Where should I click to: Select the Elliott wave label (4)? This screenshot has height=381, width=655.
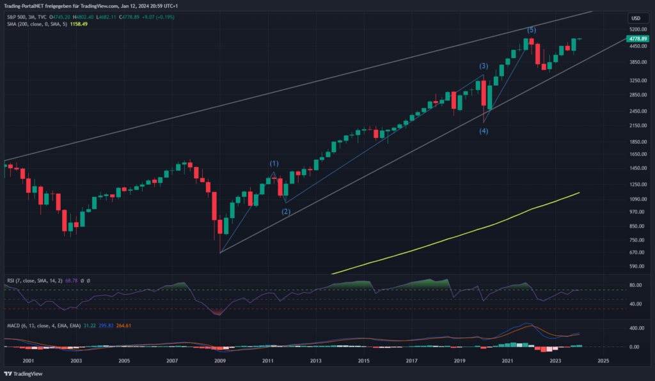(x=484, y=131)
